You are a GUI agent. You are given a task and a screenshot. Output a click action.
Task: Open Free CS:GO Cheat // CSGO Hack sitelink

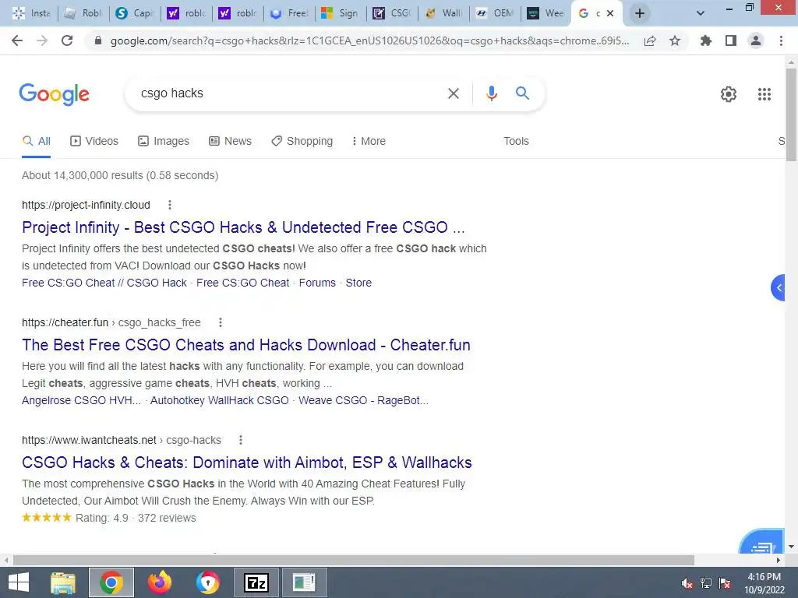click(104, 283)
